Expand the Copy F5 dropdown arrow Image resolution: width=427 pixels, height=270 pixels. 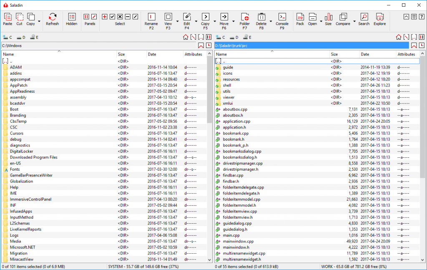pyautogui.click(x=215, y=21)
